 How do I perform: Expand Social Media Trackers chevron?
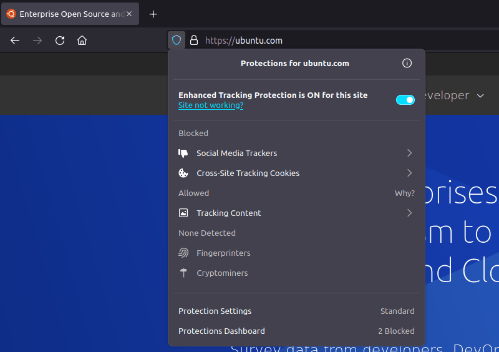[x=409, y=153]
